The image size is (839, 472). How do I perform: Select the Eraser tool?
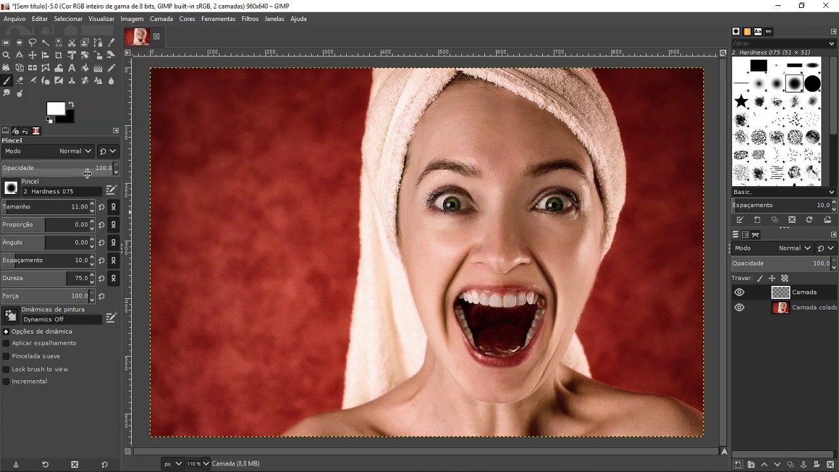pos(19,81)
